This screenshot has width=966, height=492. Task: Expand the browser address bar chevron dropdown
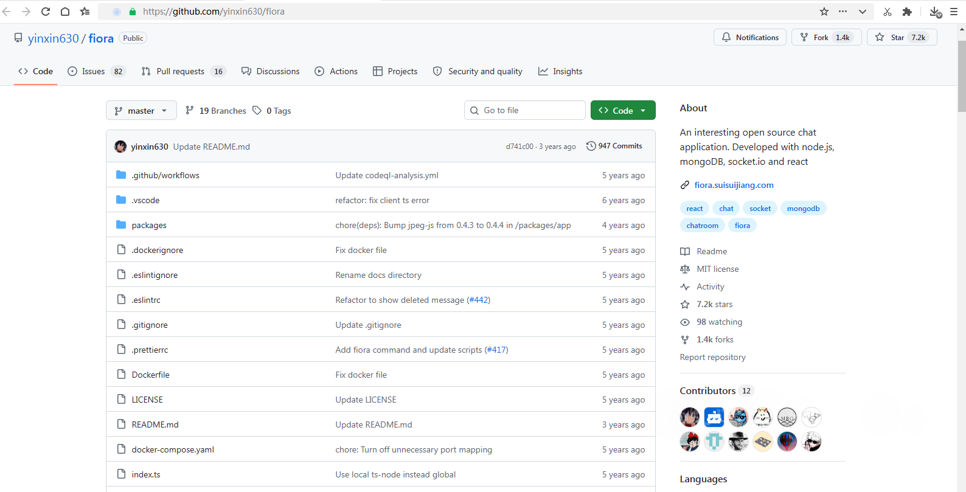(x=863, y=12)
